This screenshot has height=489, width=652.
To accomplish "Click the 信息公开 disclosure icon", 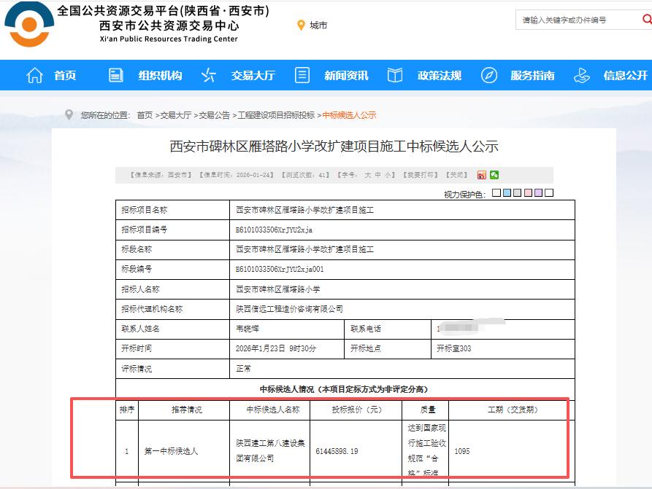I will tap(581, 75).
